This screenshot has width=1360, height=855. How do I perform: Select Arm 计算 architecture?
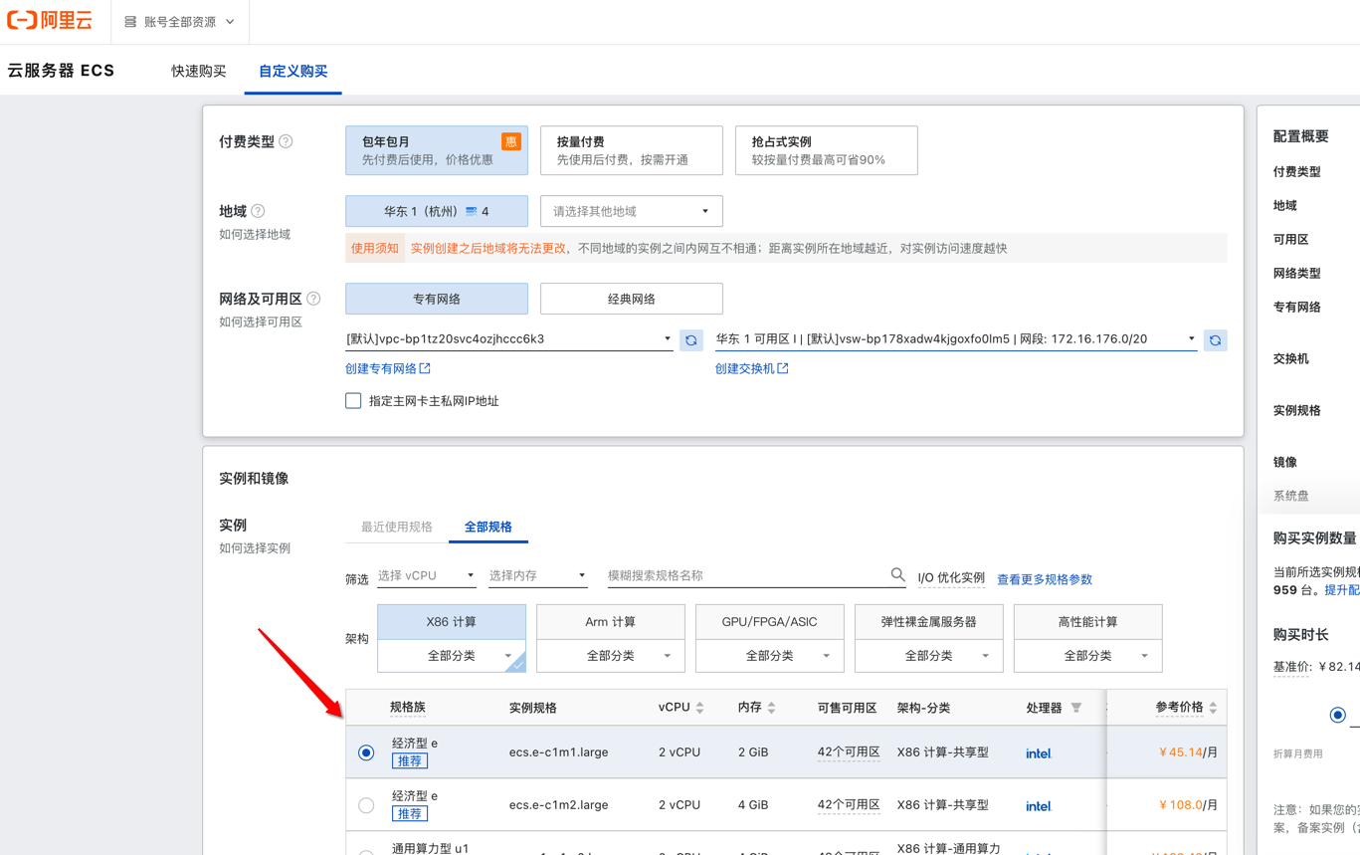(611, 621)
